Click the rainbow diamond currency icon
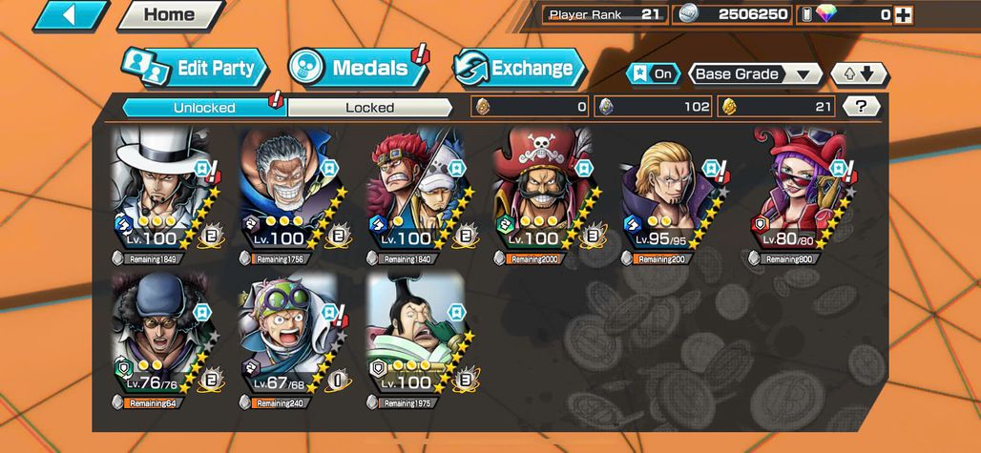The height and width of the screenshot is (453, 981). click(x=825, y=14)
